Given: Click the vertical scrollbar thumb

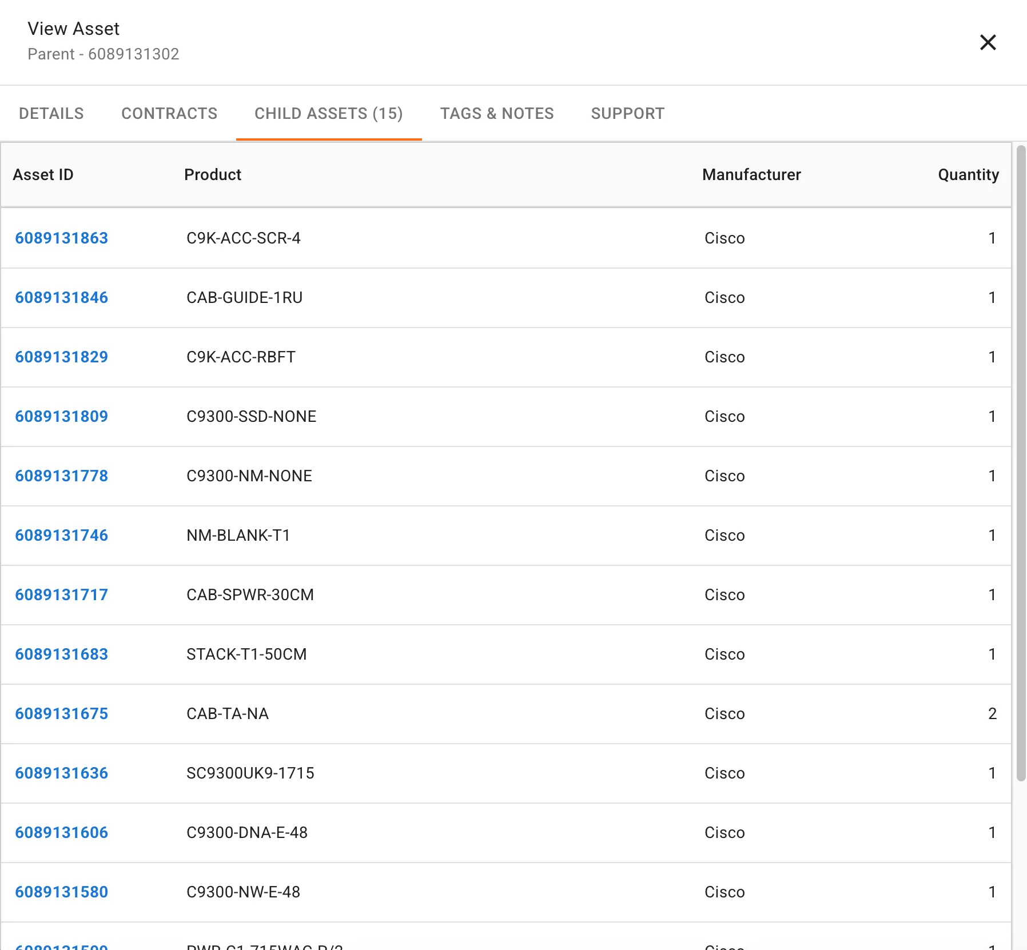Looking at the screenshot, I should (x=1021, y=463).
